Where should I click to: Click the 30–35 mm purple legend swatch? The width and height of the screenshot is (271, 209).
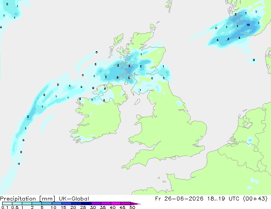tap(96, 203)
